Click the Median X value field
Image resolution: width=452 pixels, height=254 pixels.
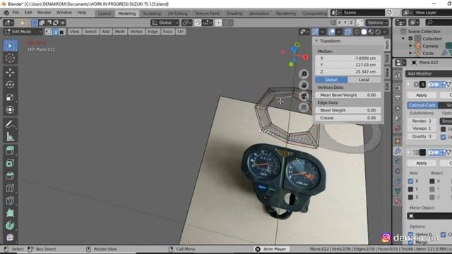click(348, 58)
